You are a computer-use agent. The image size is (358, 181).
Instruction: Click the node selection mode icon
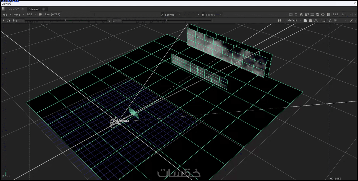click(330, 20)
